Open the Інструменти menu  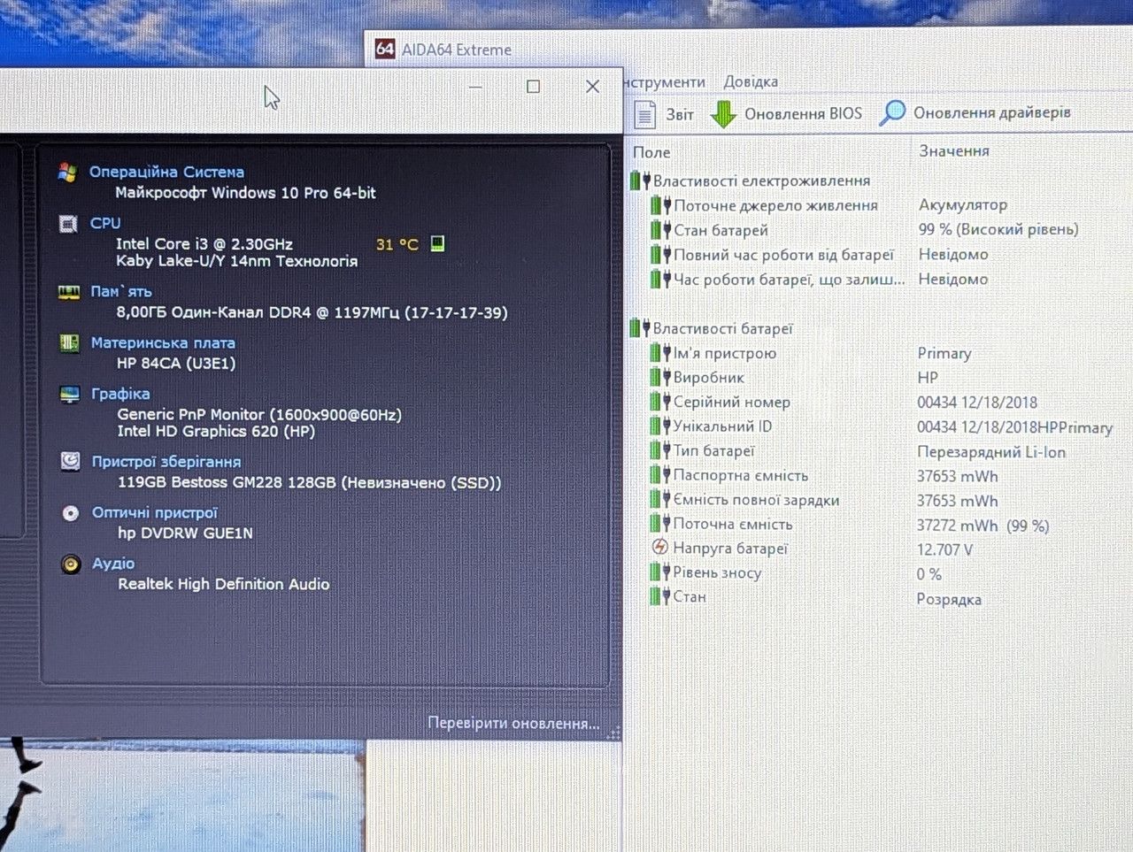coord(666,81)
